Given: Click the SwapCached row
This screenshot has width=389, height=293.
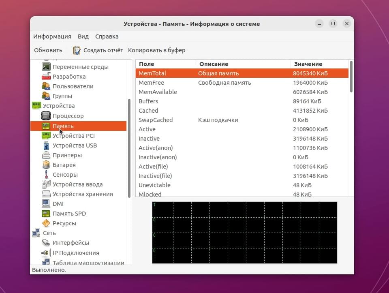Looking at the screenshot, I should point(242,120).
